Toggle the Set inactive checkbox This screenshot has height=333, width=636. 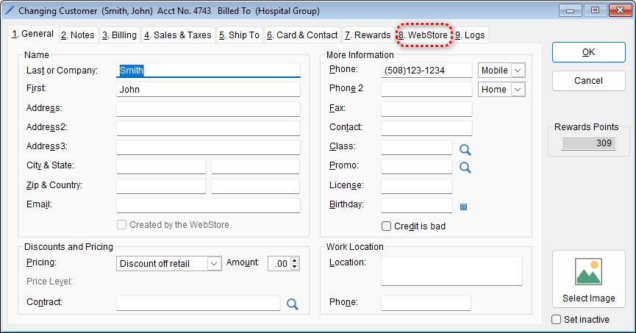click(557, 319)
